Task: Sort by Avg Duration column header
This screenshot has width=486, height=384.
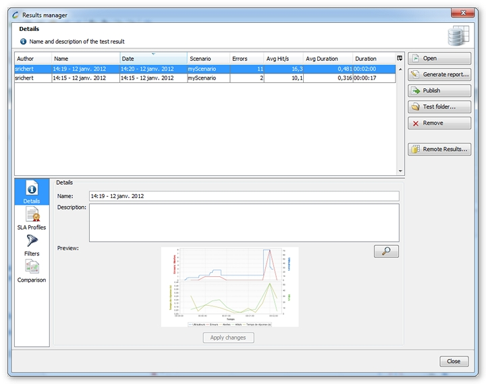Action: click(x=327, y=59)
